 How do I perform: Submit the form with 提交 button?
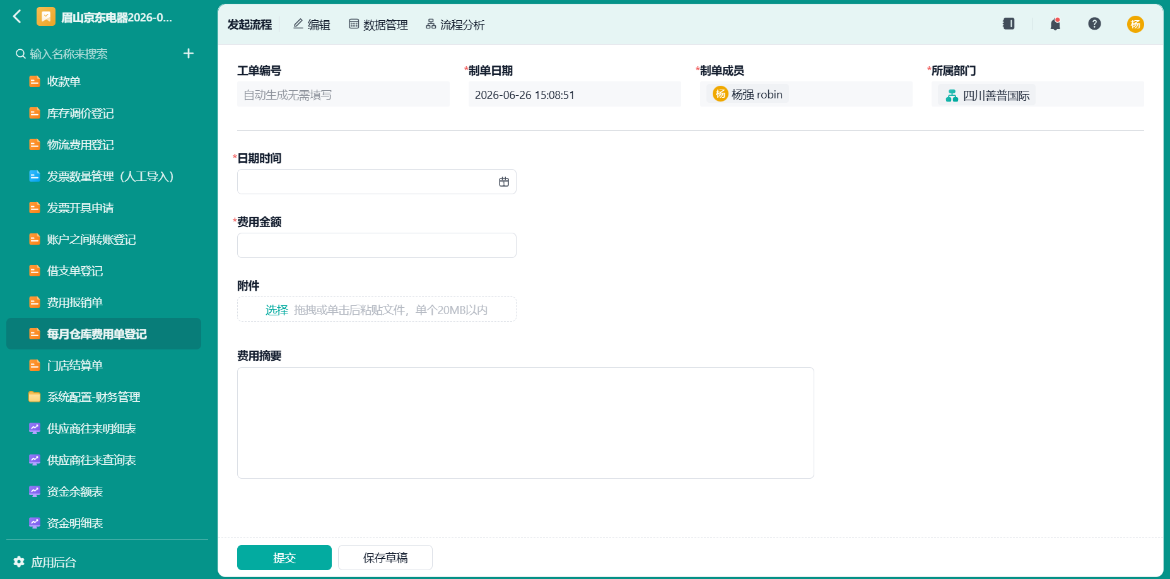click(284, 558)
